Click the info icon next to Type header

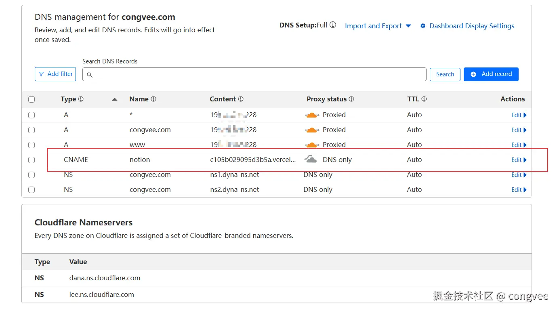pos(81,99)
